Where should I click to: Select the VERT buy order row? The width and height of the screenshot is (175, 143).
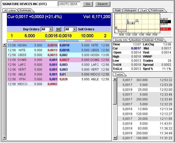point(32,70)
